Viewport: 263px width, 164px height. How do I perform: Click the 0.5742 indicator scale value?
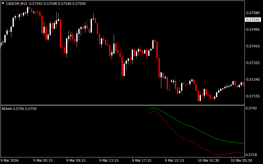251,109
